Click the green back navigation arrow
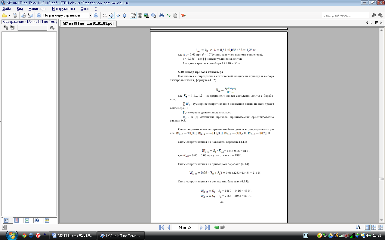385x240 pixels. [x=216, y=227]
